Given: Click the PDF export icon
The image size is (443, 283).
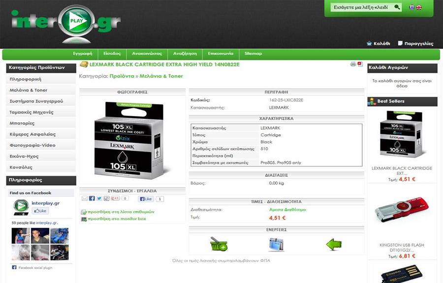Looking at the screenshot, I should coord(360,64).
